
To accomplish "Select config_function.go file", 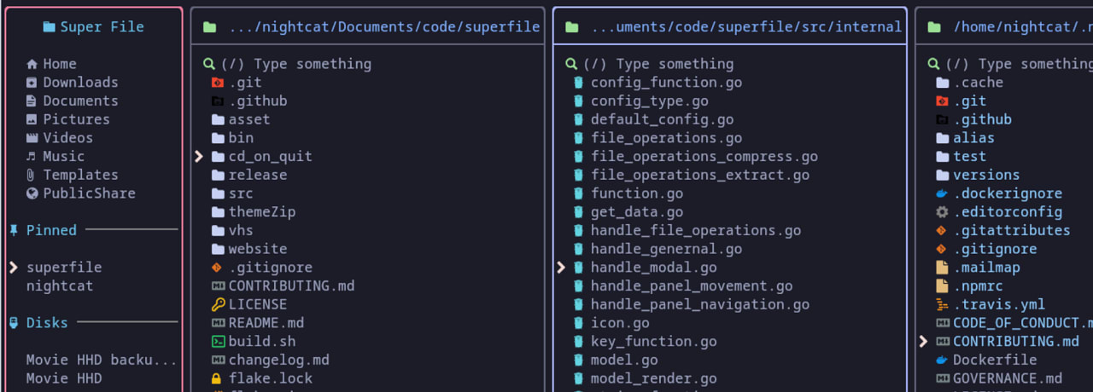I will pos(666,83).
